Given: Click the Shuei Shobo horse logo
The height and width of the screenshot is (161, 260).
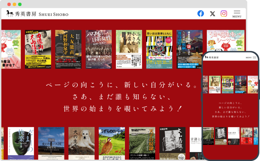Looking at the screenshot, I should (10, 14).
